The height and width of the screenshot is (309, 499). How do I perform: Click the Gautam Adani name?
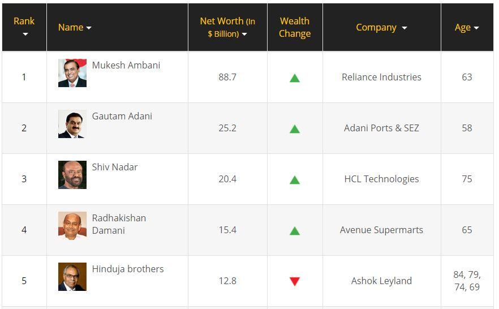click(122, 116)
